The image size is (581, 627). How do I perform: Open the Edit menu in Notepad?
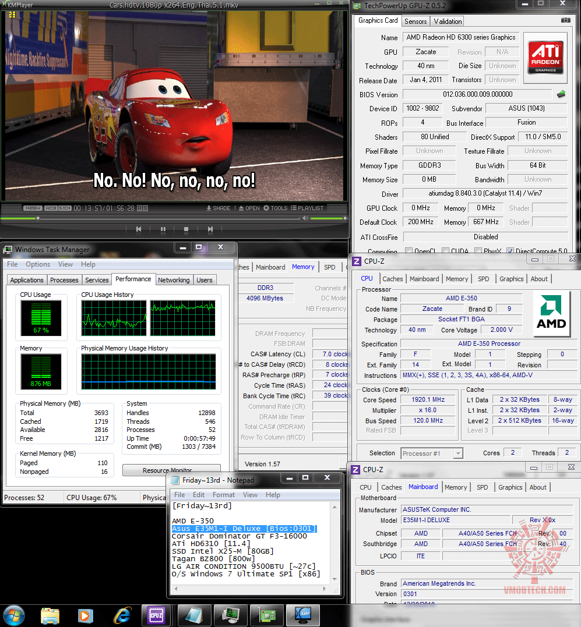(x=199, y=495)
